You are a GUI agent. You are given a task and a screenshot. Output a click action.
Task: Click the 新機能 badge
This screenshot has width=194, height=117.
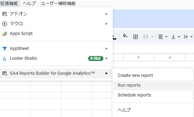[x=96, y=58]
